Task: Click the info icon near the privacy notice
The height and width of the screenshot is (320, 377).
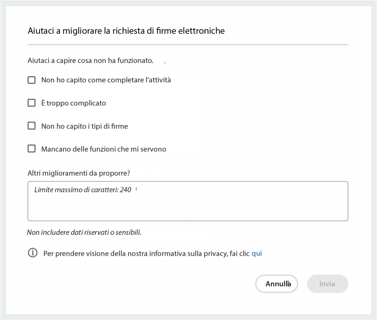Action: (32, 253)
